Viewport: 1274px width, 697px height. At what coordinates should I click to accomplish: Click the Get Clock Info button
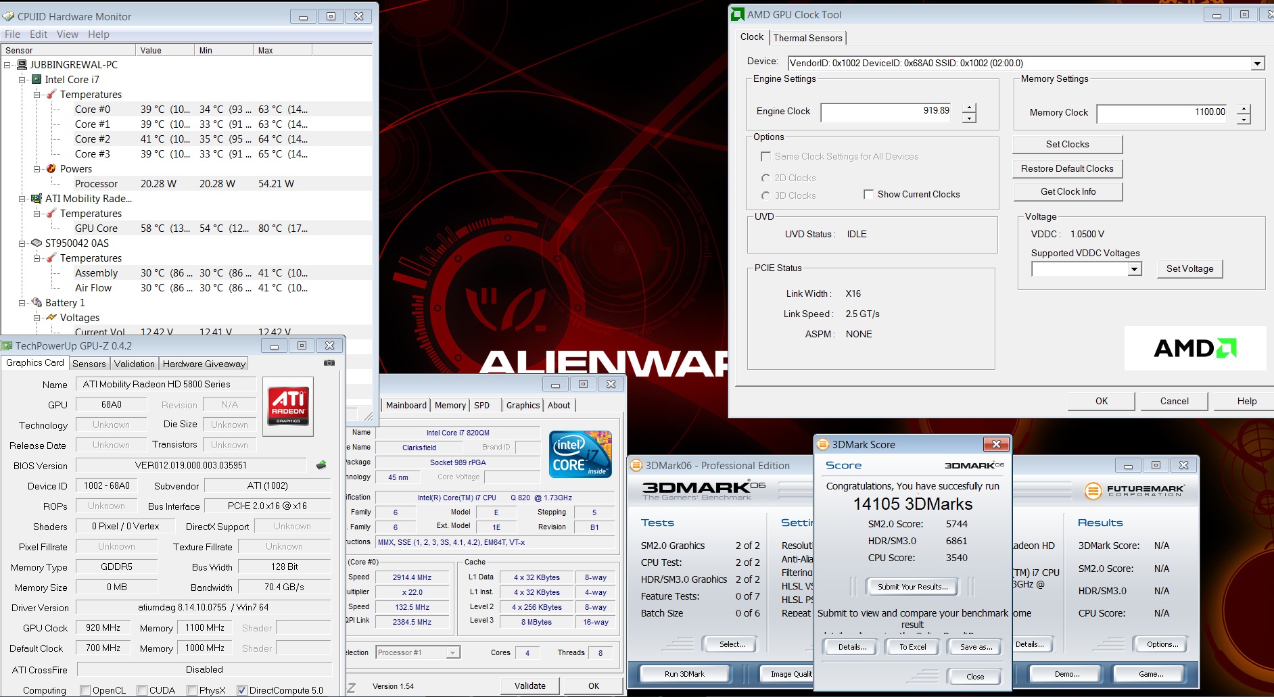tap(1067, 191)
